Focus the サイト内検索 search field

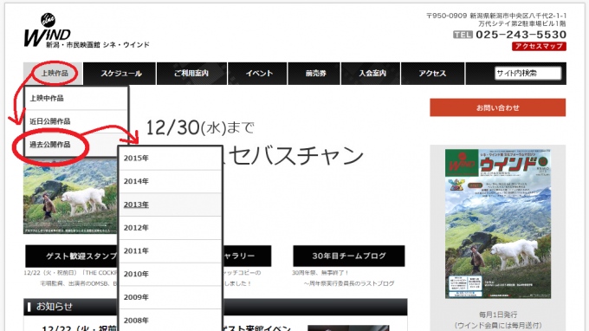pos(528,74)
